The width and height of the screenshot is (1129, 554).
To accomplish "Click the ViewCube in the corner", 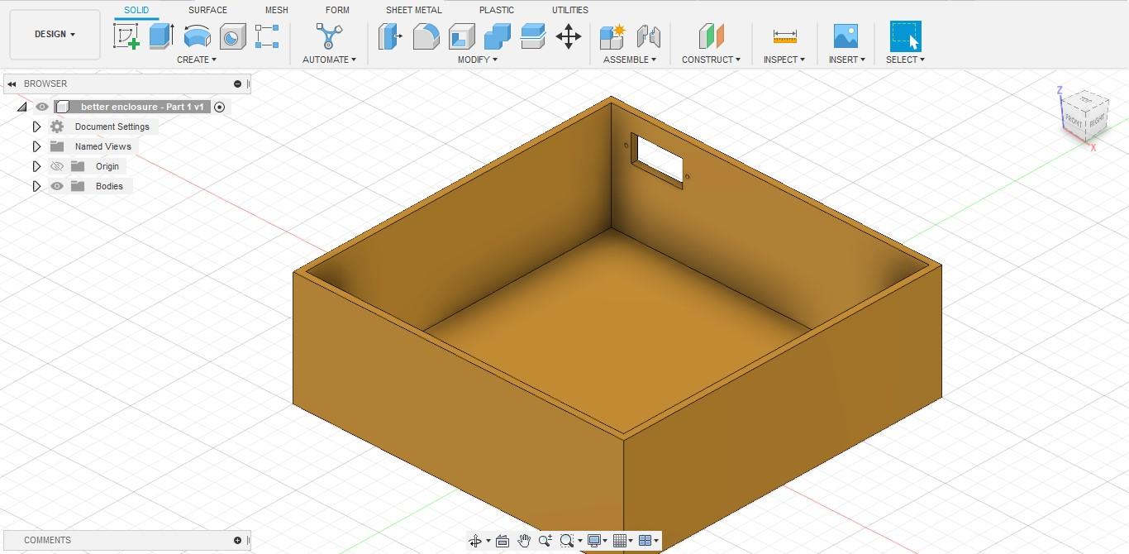I will point(1084,116).
